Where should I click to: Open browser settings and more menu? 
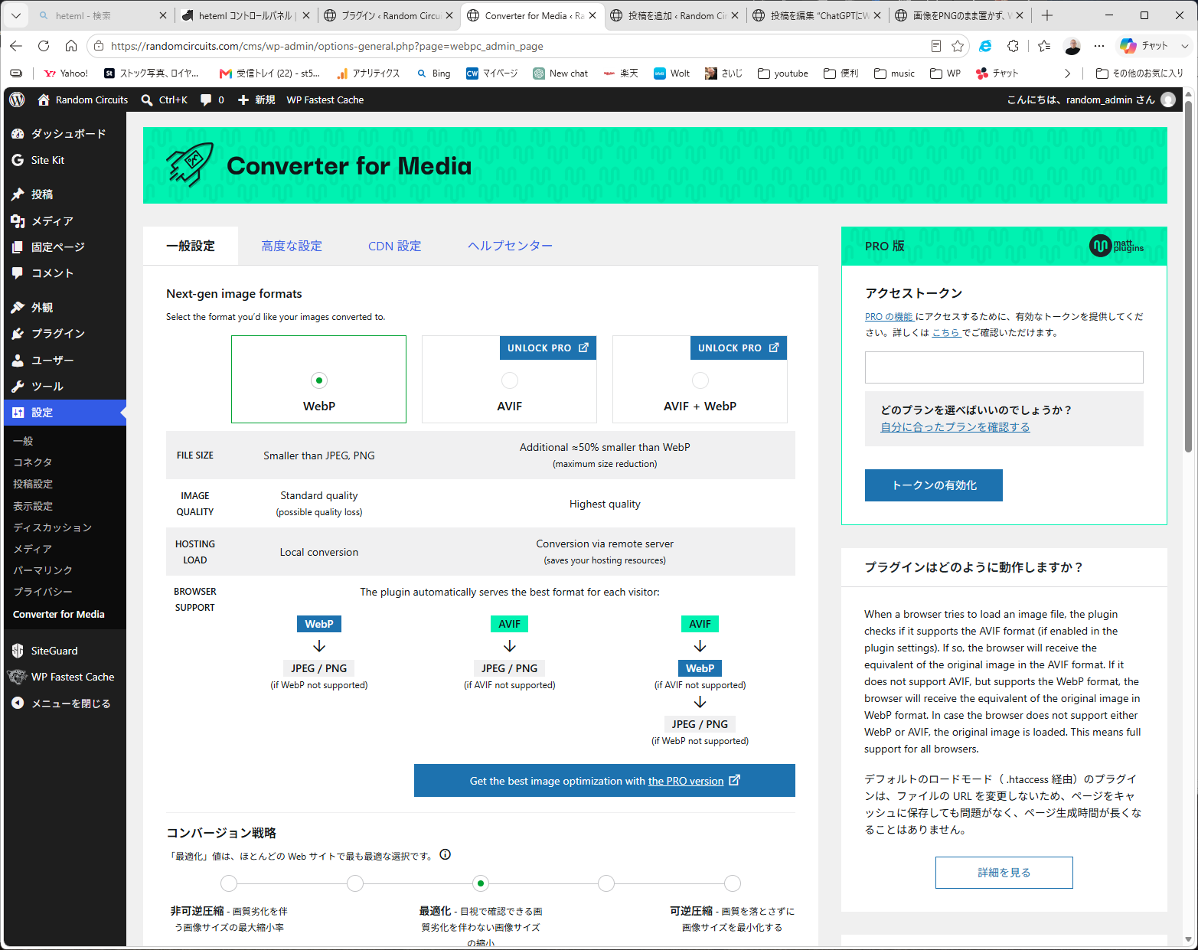coord(1099,46)
